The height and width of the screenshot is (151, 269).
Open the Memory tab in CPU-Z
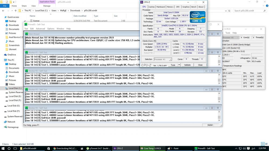coord(170,7)
